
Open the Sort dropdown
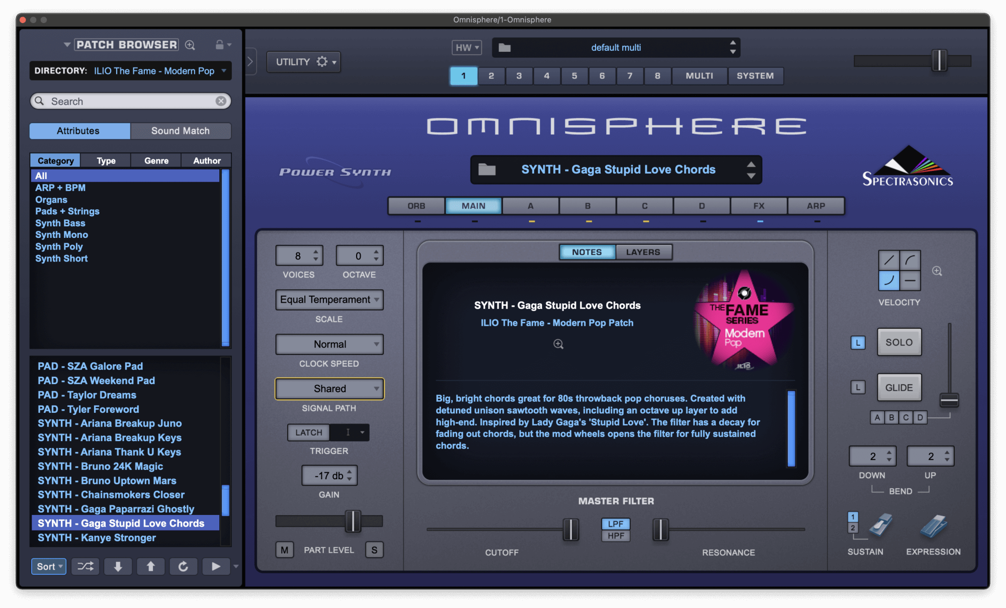coord(48,566)
